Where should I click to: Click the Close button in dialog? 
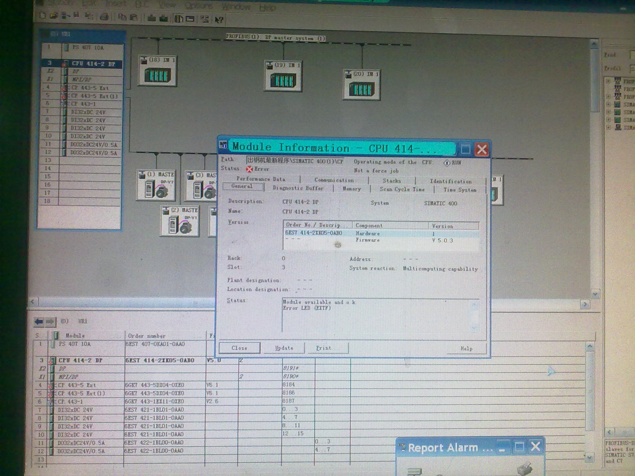point(239,348)
